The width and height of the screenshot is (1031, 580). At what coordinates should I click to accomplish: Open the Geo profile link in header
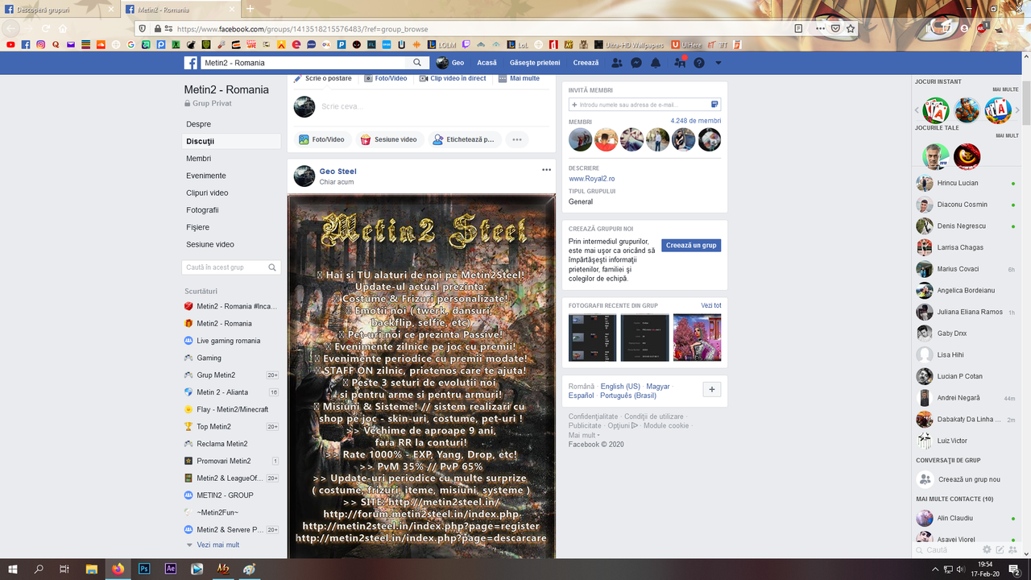450,63
